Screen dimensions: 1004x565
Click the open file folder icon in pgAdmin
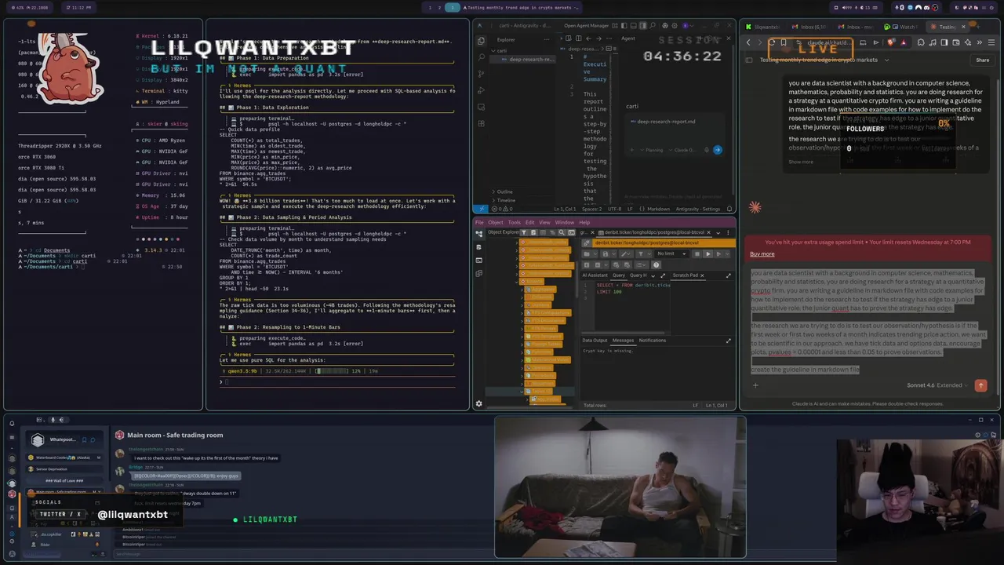[x=587, y=254]
